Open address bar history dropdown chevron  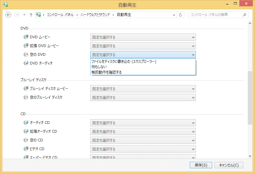pos(174,15)
